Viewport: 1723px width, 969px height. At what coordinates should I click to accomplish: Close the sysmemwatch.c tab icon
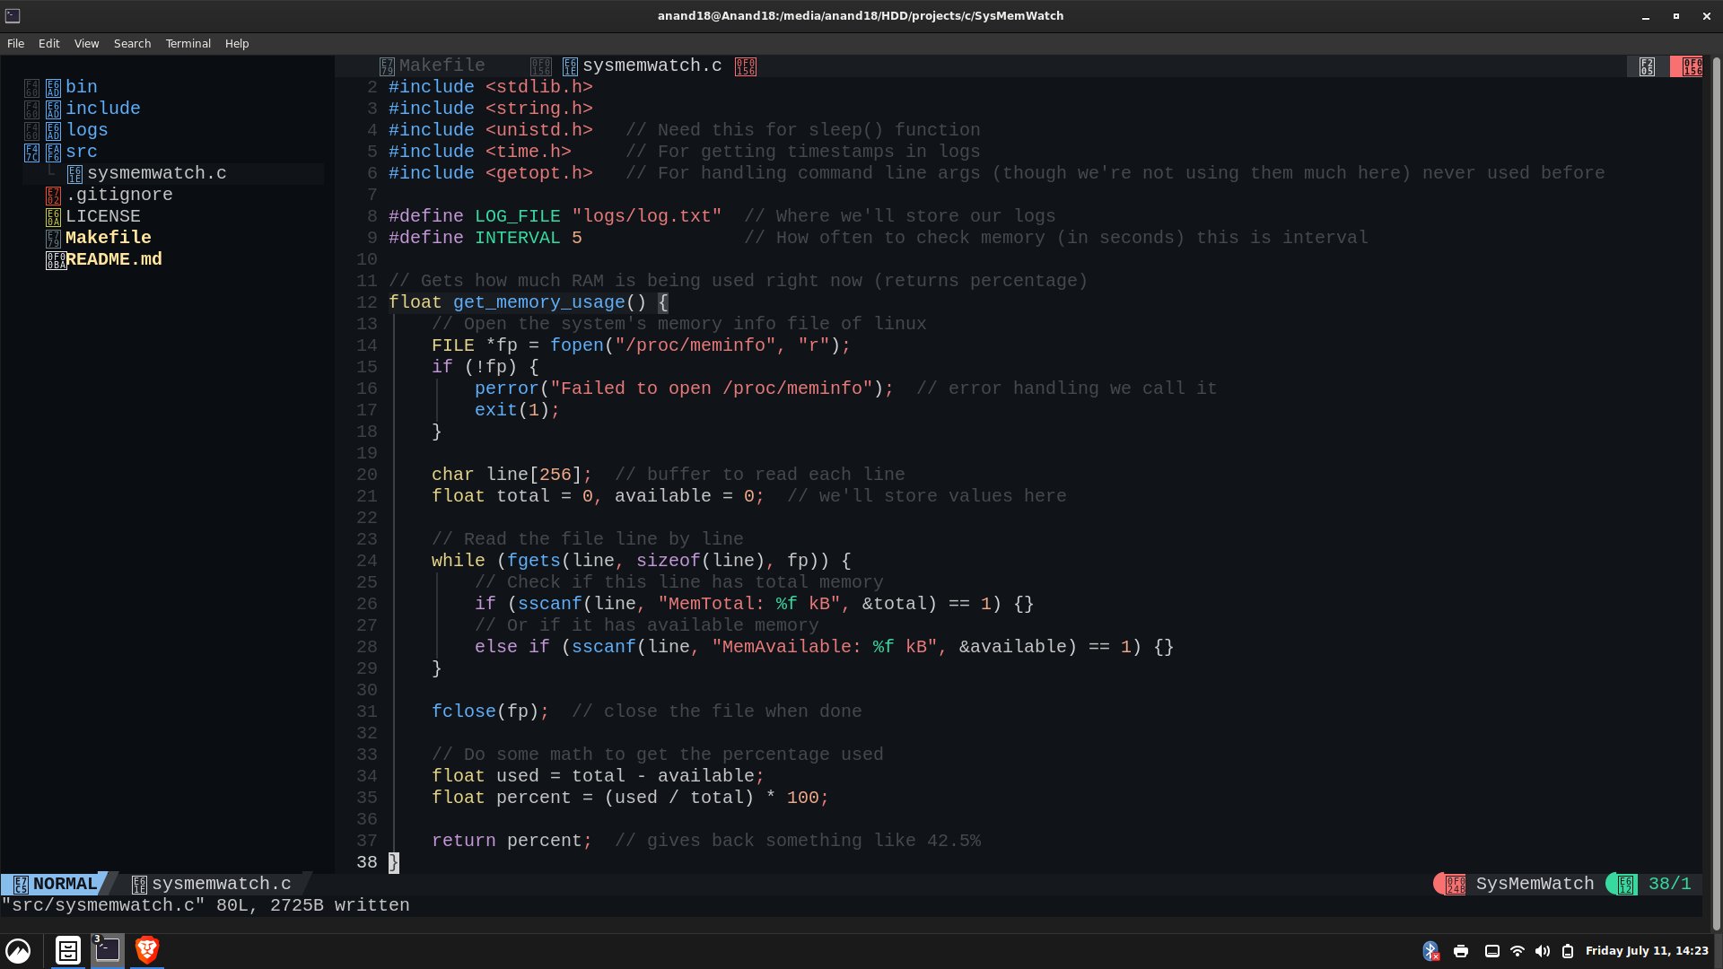745,66
